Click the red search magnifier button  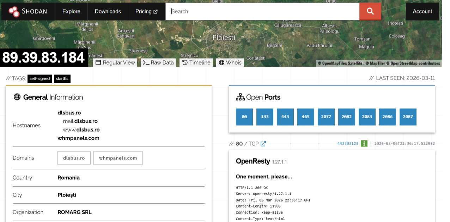coord(370,11)
